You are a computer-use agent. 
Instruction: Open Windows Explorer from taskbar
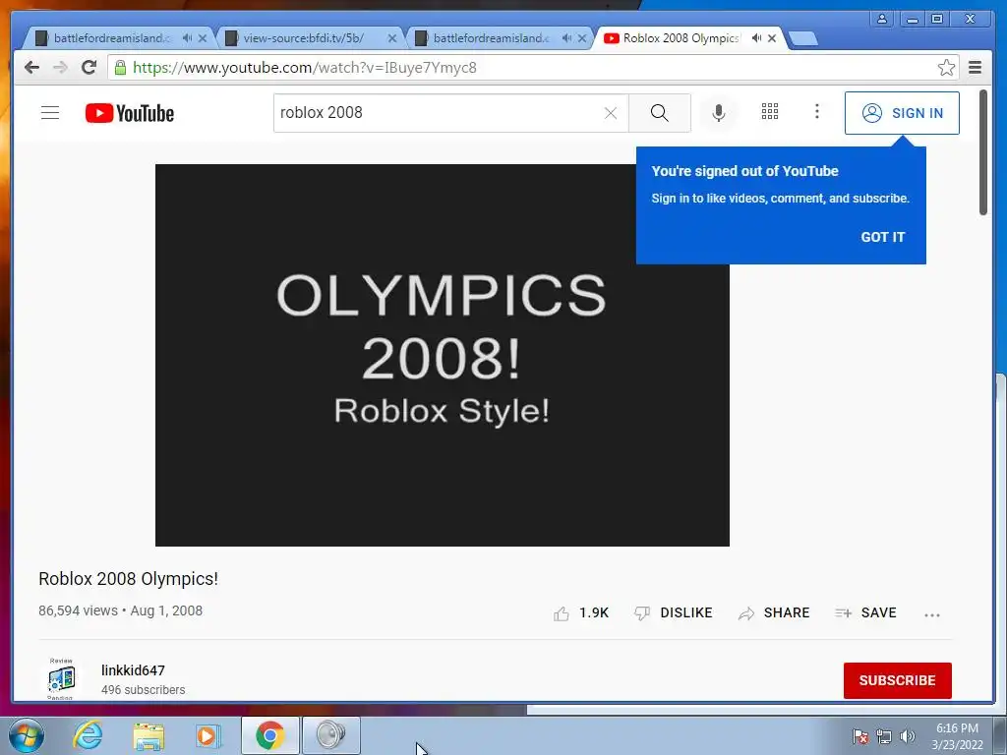148,735
